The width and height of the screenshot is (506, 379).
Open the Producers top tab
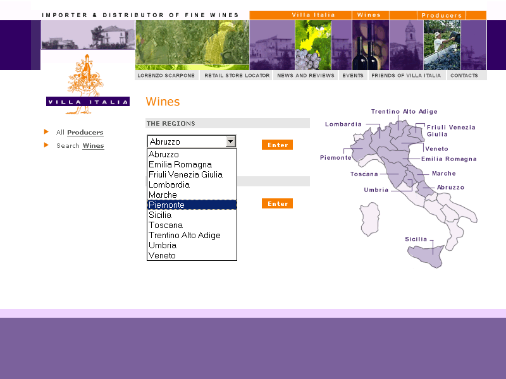[441, 15]
